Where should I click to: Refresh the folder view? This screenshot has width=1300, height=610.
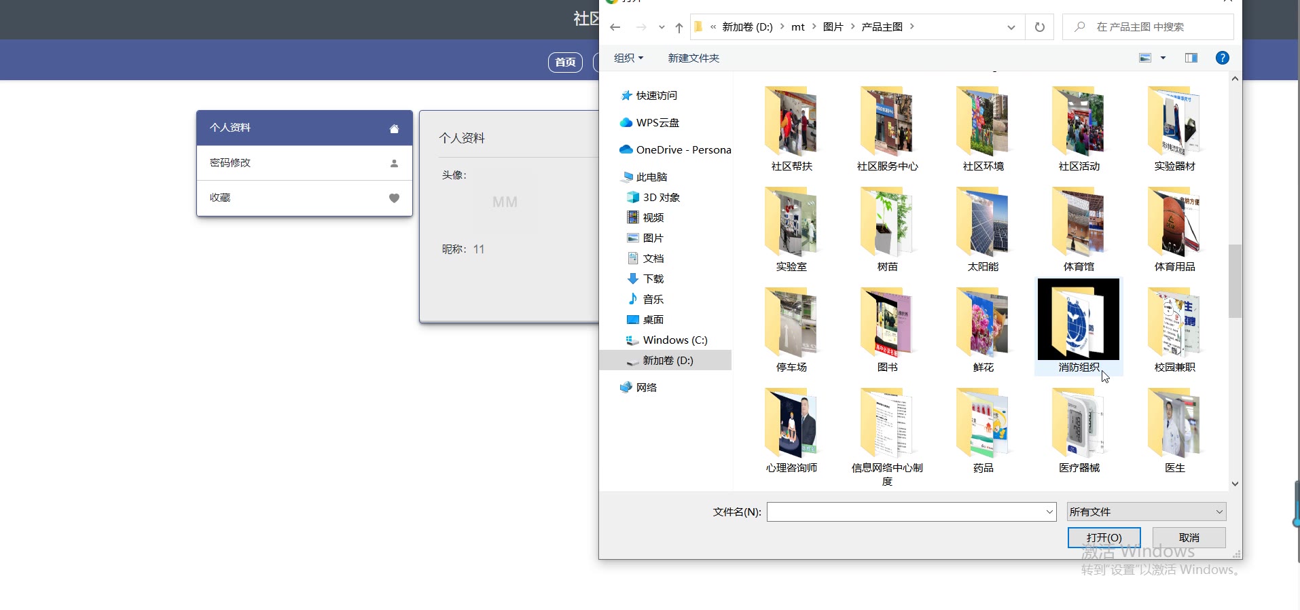[1039, 27]
